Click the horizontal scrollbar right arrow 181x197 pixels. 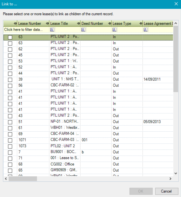click(x=170, y=179)
